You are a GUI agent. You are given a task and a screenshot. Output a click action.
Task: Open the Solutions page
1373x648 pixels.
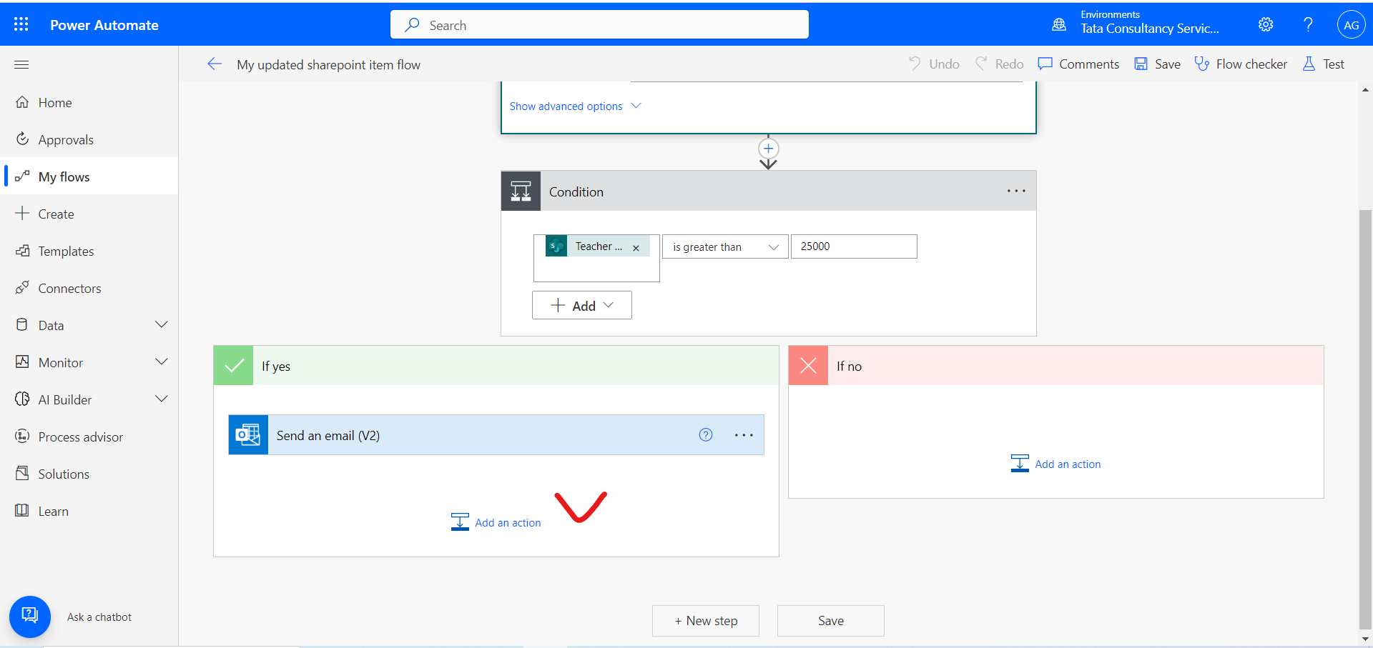pos(63,473)
